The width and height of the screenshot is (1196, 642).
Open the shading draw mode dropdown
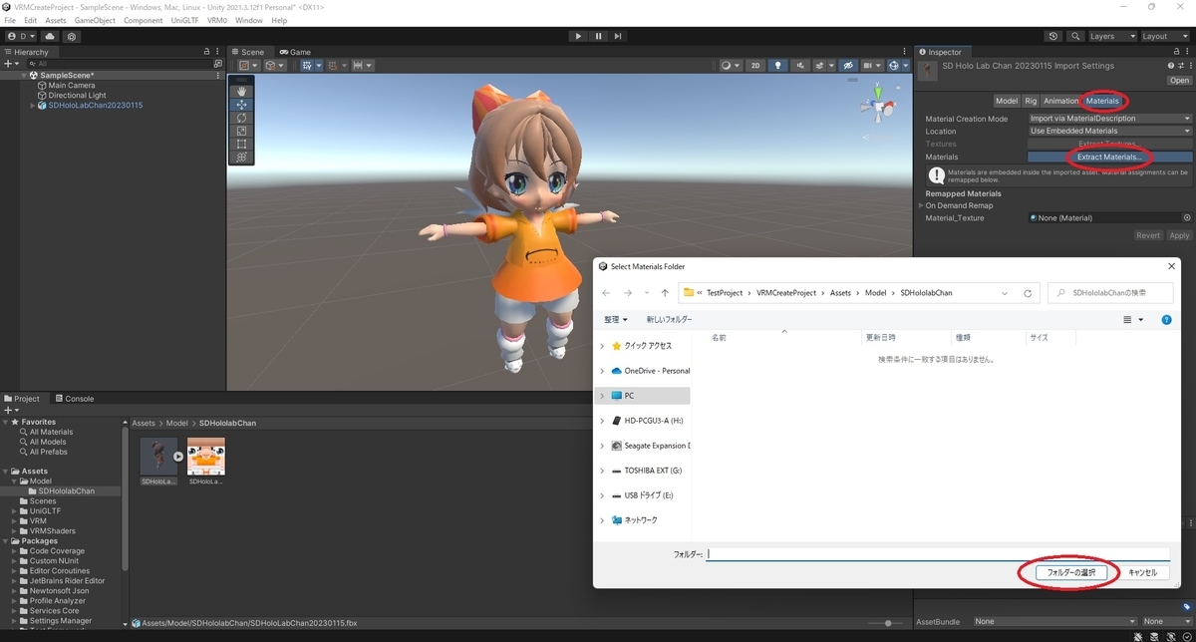pyautogui.click(x=731, y=66)
